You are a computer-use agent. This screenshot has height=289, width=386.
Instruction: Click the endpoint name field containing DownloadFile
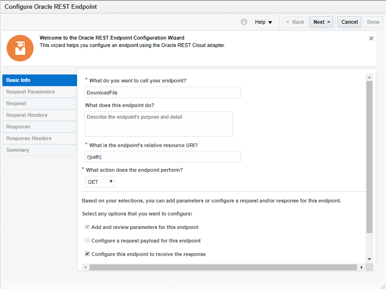(x=162, y=93)
